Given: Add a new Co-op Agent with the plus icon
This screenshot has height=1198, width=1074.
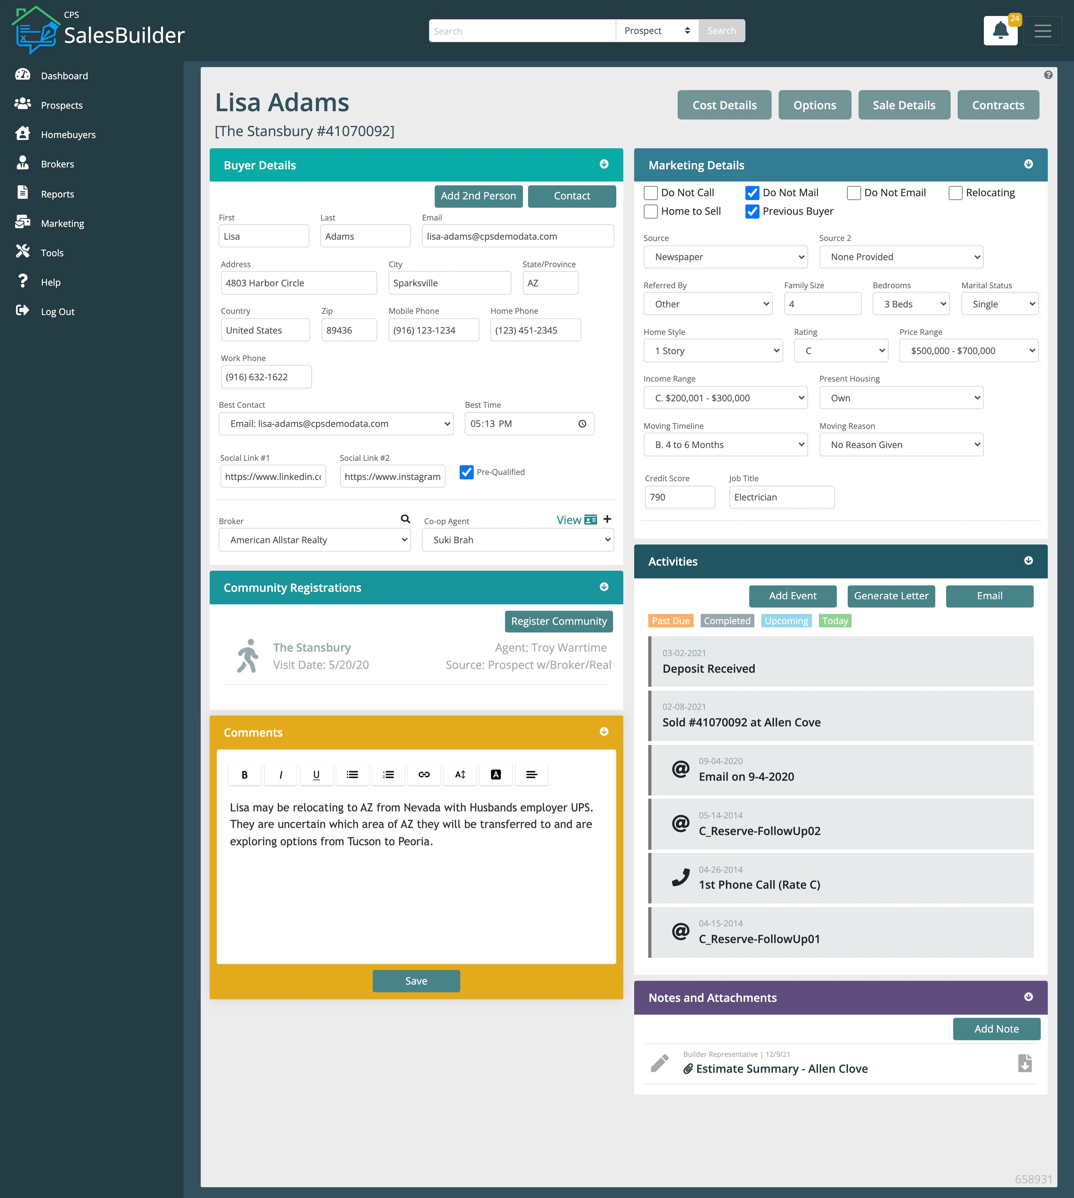Looking at the screenshot, I should (607, 519).
